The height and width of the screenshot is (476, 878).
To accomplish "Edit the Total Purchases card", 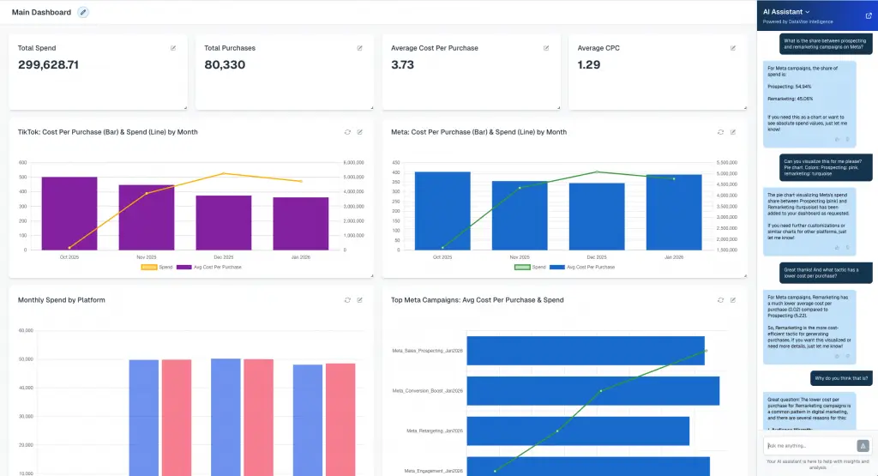I will 360,48.
